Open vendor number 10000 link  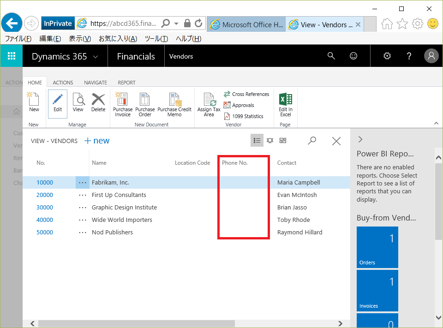coord(45,183)
